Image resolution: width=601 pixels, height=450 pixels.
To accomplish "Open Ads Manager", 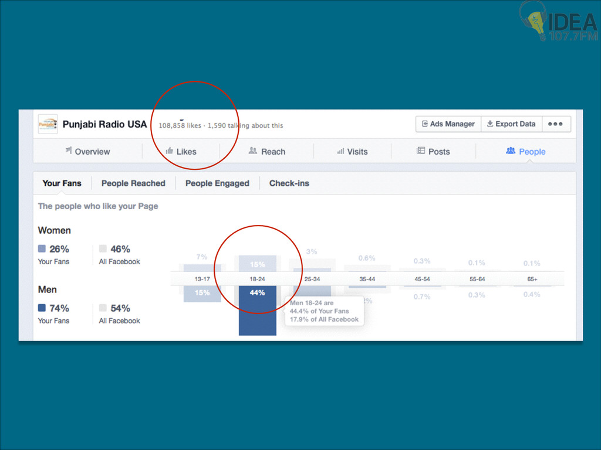I will pos(448,124).
